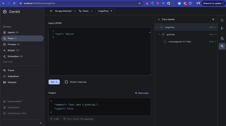Open the Datasets page
The image size is (226, 126).
coord(22,82)
